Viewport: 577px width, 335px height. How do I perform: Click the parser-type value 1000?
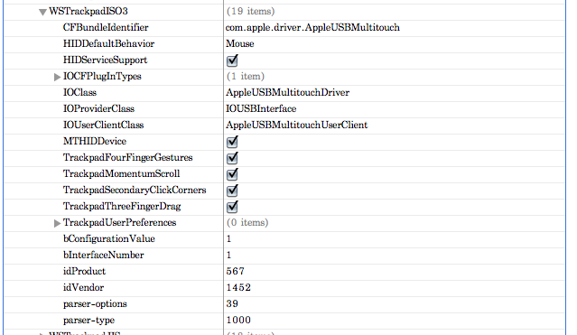click(238, 320)
